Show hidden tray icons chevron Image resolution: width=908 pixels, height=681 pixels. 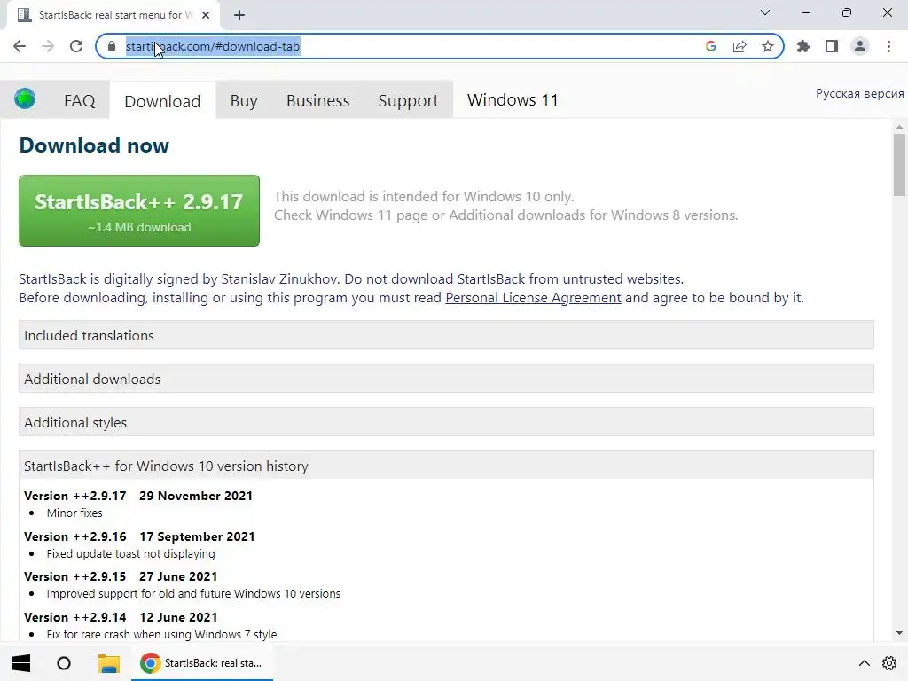click(864, 663)
